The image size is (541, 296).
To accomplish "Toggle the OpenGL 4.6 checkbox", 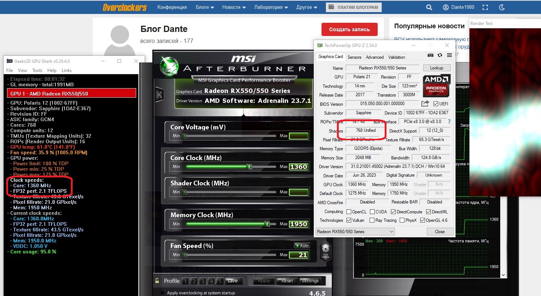I will [422, 220].
